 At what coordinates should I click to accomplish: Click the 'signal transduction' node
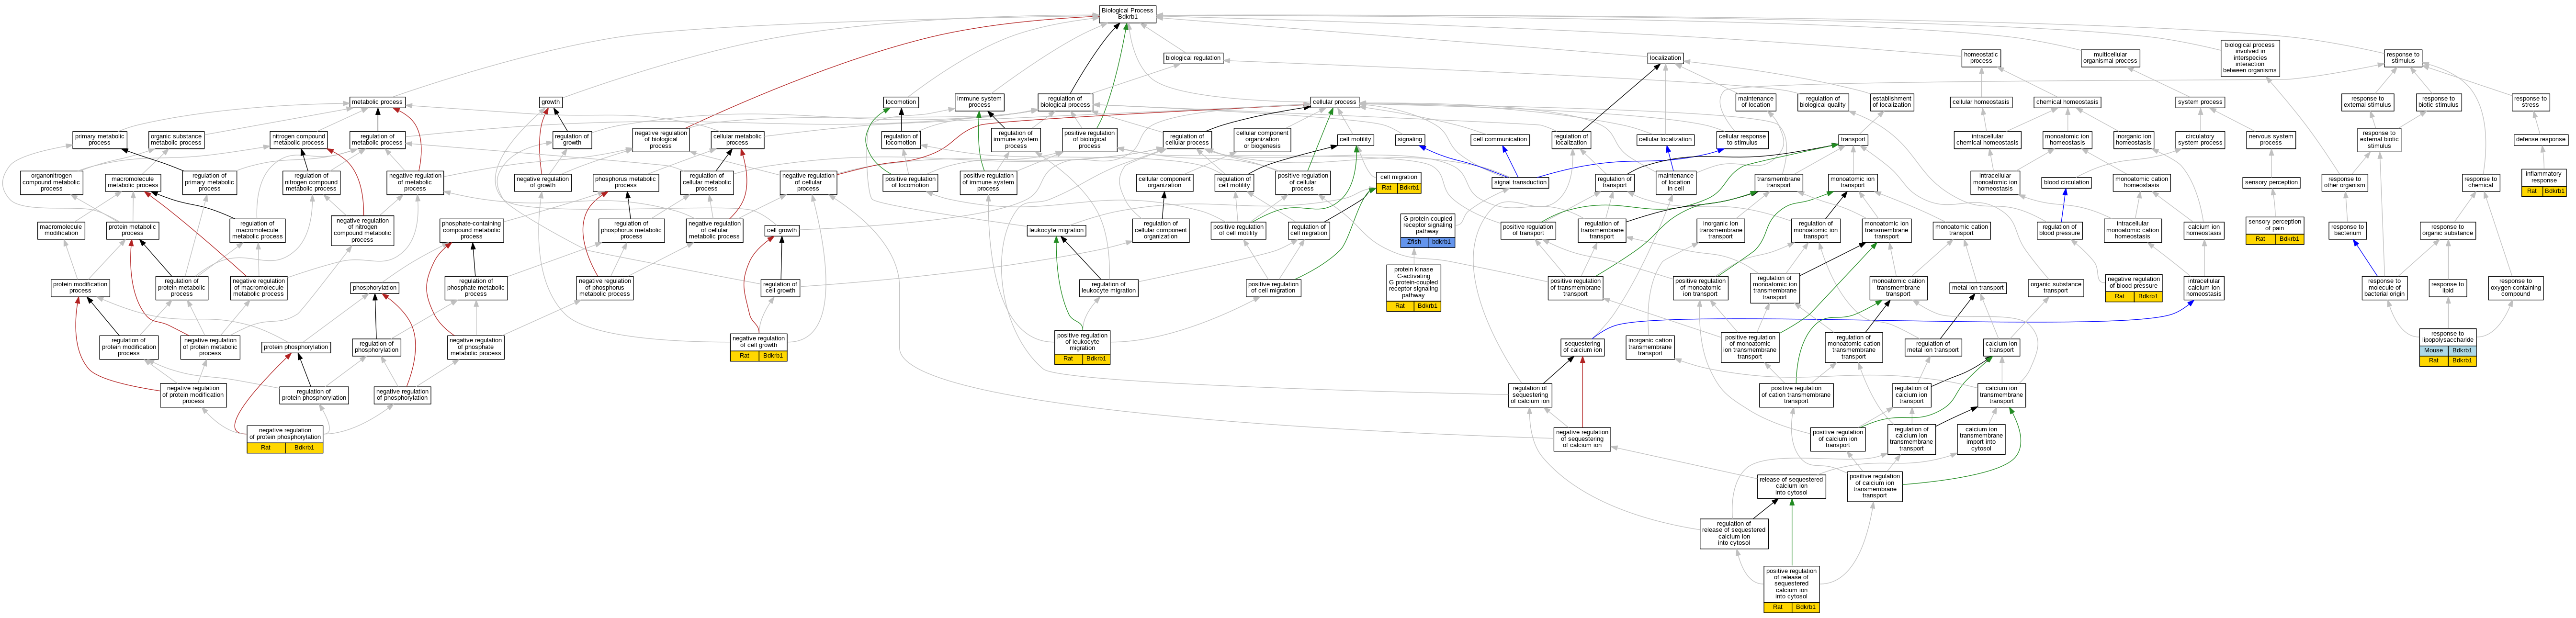coord(1520,183)
